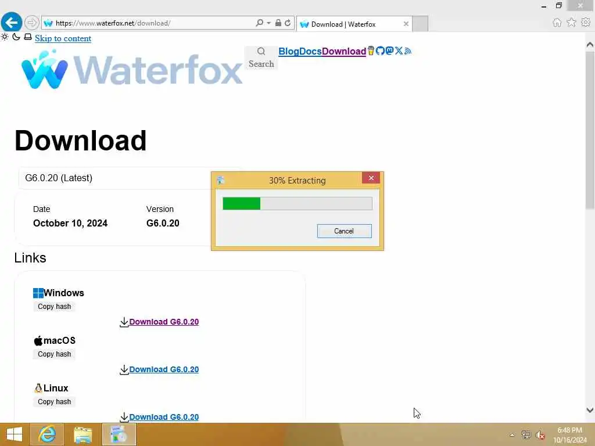Screen dimensions: 595x446
Task: Click the version value G6.0.20
Action: 163,223
